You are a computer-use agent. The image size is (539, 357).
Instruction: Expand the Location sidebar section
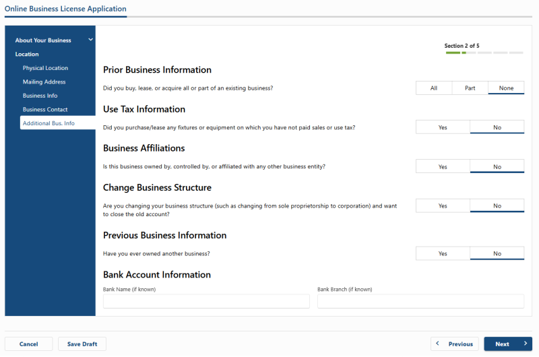point(27,54)
